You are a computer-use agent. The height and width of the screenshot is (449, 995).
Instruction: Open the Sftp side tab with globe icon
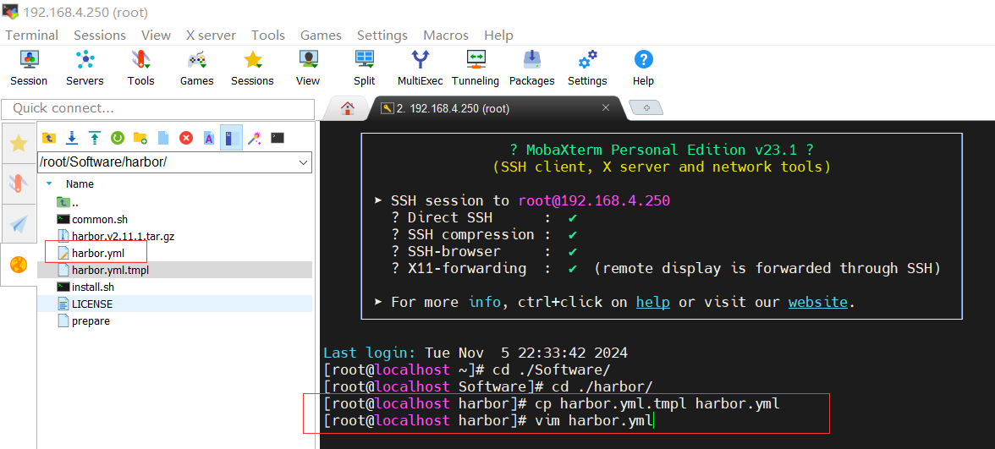[x=19, y=265]
